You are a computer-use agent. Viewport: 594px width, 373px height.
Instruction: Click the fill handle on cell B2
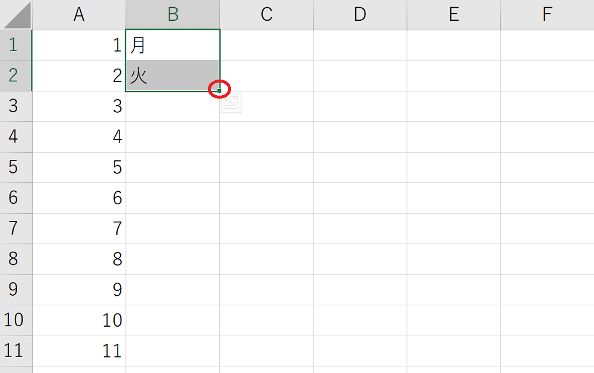(x=219, y=91)
